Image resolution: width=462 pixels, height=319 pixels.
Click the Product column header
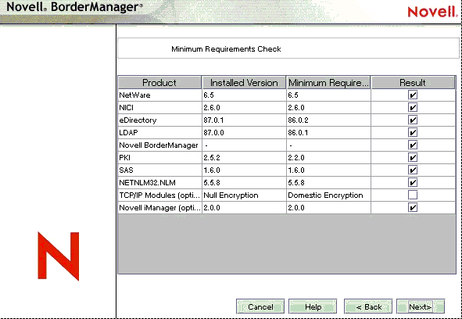click(159, 83)
